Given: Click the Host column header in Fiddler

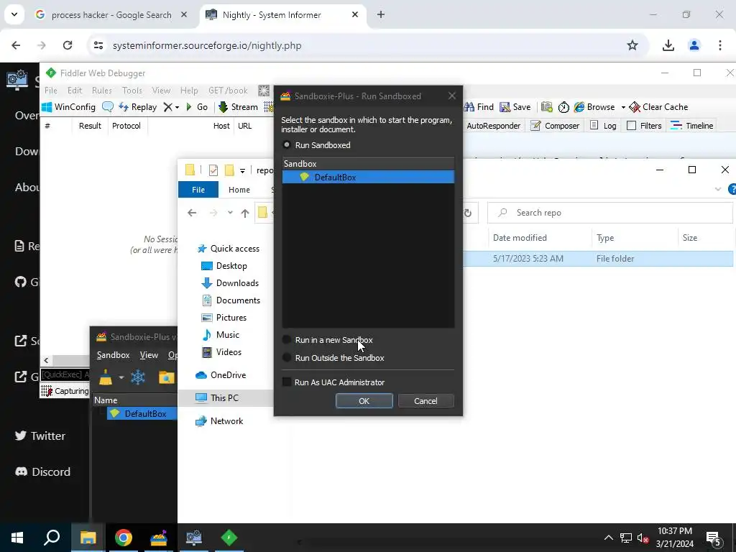Looking at the screenshot, I should coord(221,126).
